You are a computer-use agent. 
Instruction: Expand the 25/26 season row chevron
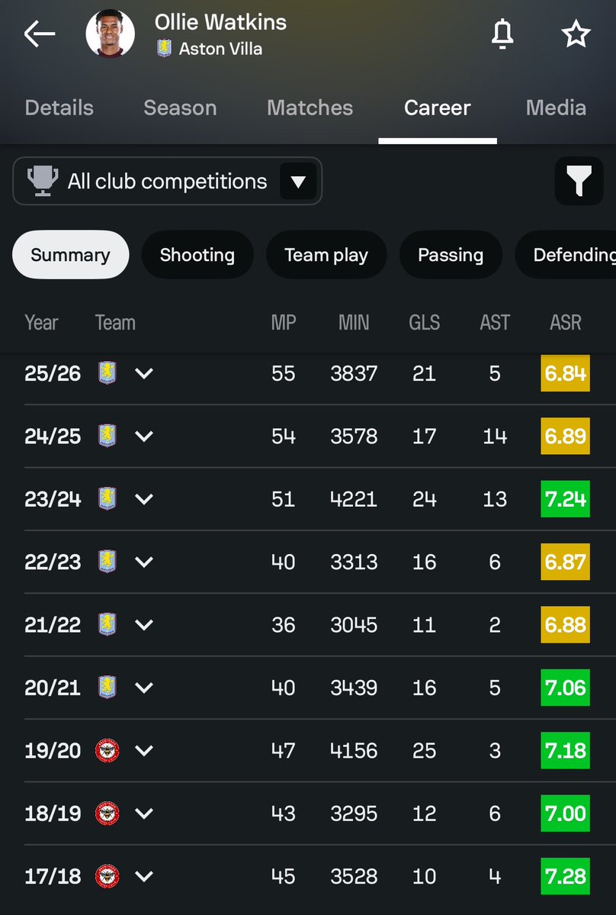coord(144,373)
